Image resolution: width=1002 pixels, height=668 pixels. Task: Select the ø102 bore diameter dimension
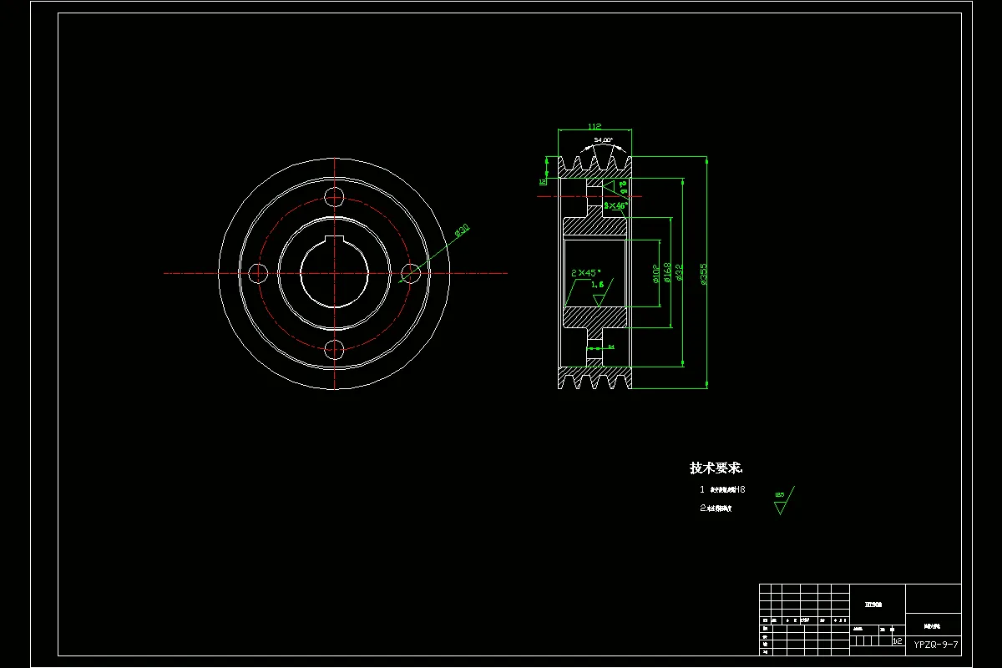[656, 274]
